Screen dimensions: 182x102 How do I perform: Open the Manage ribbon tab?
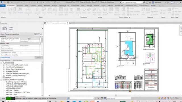tap(89, 6)
